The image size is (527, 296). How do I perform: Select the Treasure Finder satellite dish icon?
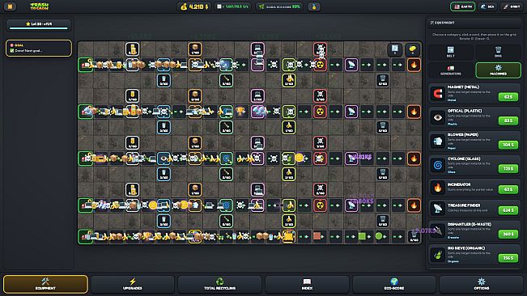438,208
